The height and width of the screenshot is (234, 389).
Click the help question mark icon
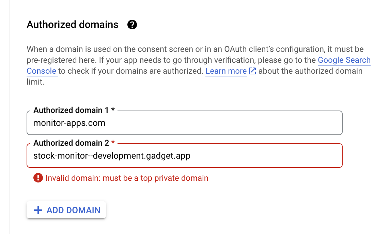(x=132, y=25)
